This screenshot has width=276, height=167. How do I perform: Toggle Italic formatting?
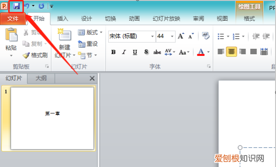[124, 52]
